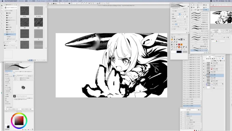Open macOS Spotlight search

pos(227,1)
